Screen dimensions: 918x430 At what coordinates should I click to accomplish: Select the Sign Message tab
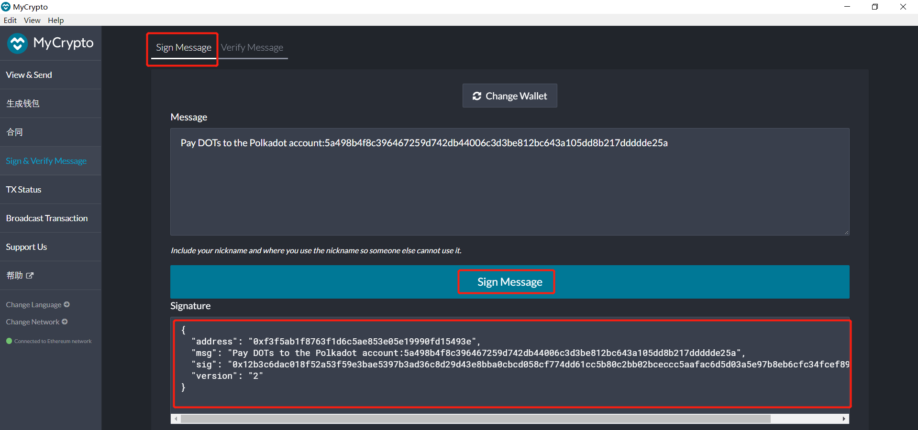tap(183, 47)
